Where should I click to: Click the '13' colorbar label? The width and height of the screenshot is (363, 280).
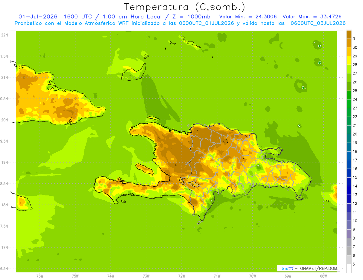coord(355,195)
